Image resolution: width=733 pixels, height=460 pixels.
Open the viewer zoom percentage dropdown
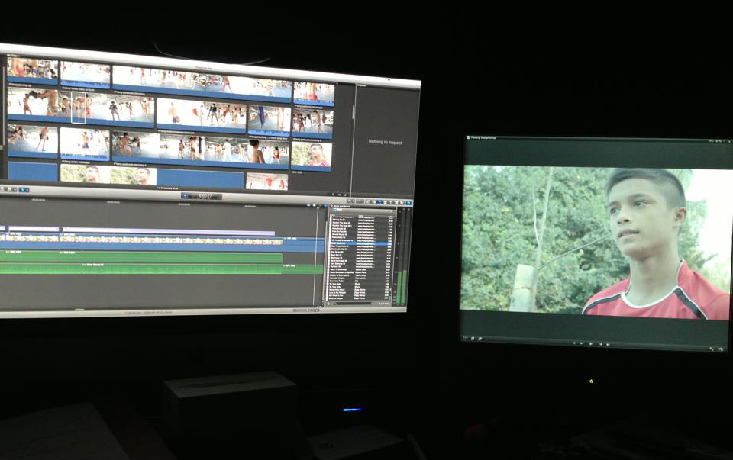coord(718,142)
